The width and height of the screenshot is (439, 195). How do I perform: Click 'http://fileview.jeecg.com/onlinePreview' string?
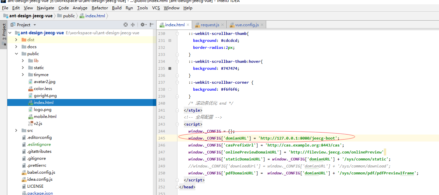336,152
